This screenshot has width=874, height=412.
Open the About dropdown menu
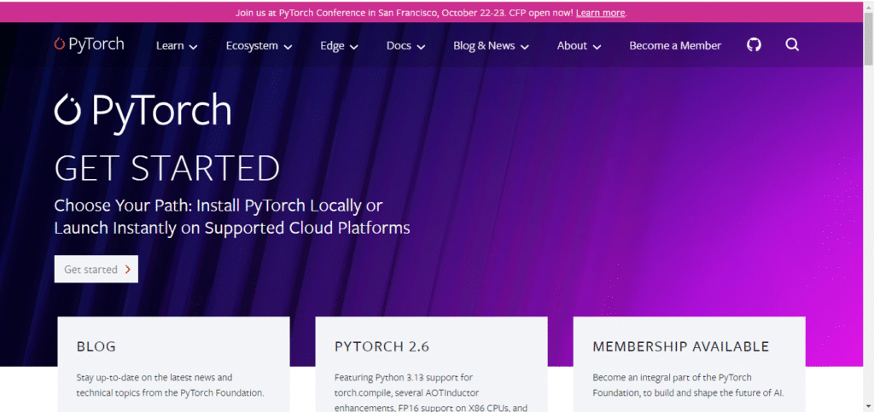click(579, 46)
